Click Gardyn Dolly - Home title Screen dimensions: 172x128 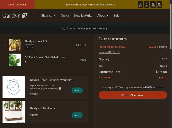[43, 108]
